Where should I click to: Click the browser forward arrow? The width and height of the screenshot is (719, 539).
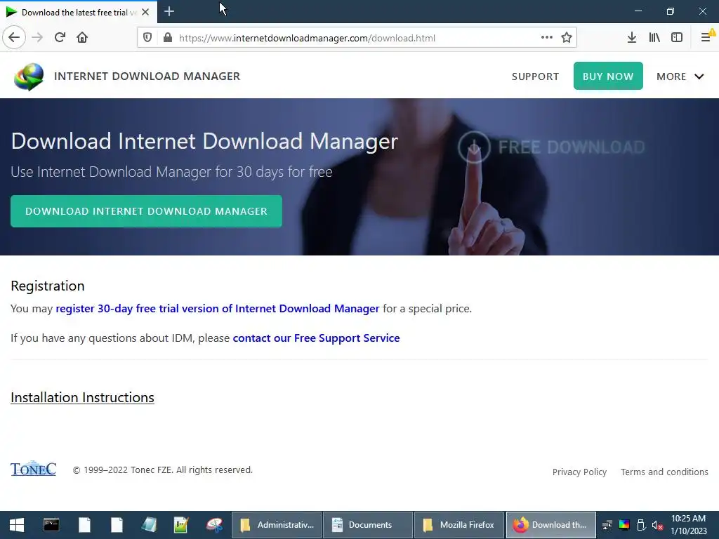click(x=37, y=38)
